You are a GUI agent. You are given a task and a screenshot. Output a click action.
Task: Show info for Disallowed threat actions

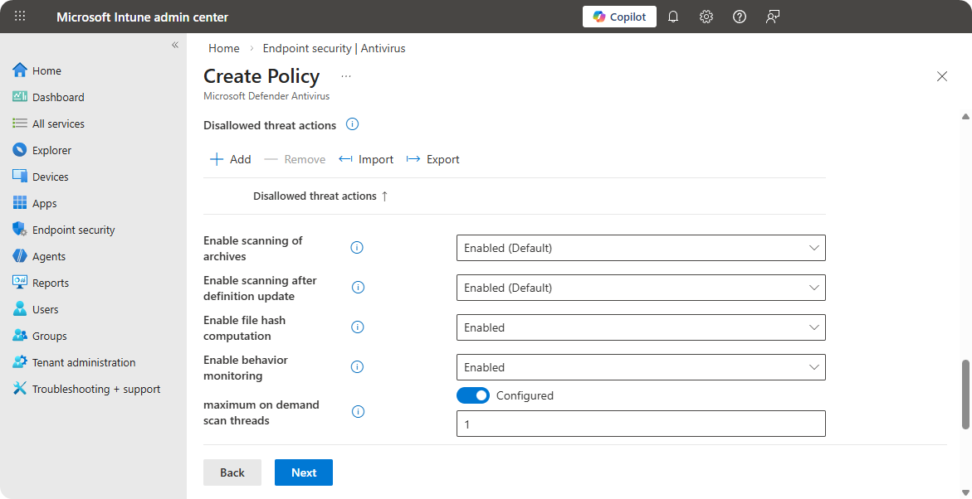point(352,125)
